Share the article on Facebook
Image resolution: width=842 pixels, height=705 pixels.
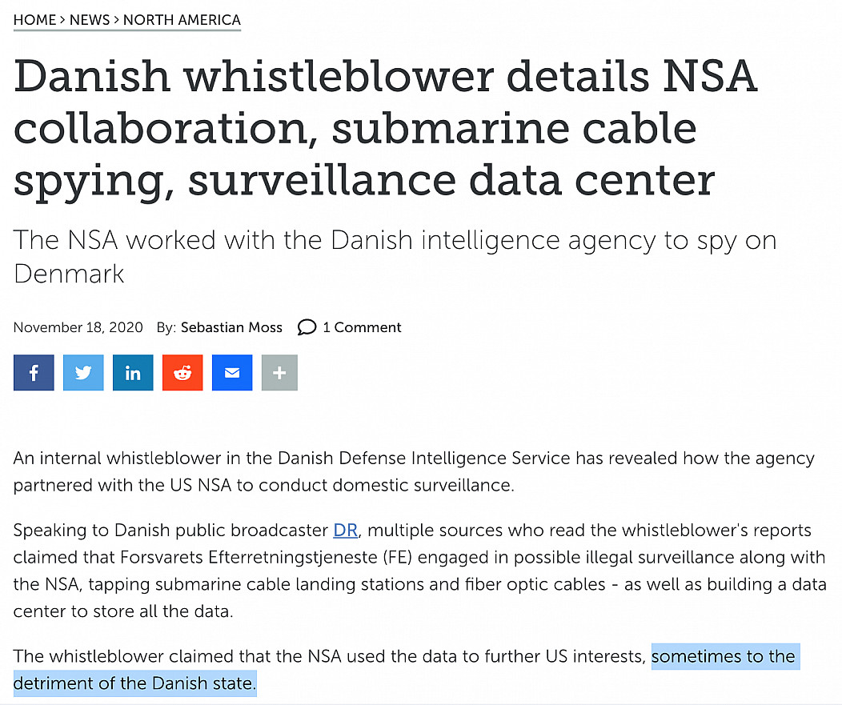34,373
